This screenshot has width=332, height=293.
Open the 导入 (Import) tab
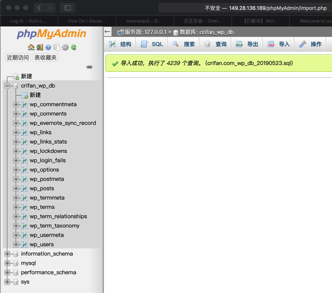pyautogui.click(x=278, y=44)
